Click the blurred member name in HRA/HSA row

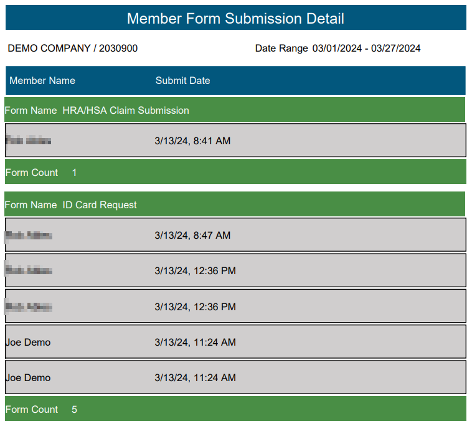point(28,141)
